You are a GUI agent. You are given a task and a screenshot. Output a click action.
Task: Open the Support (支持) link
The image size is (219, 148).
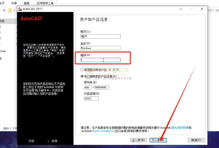click(54, 141)
